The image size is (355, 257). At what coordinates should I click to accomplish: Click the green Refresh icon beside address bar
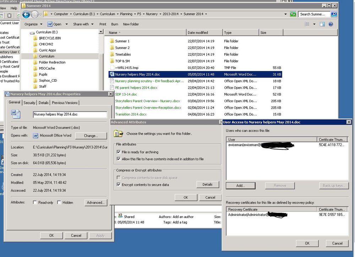coord(293,14)
